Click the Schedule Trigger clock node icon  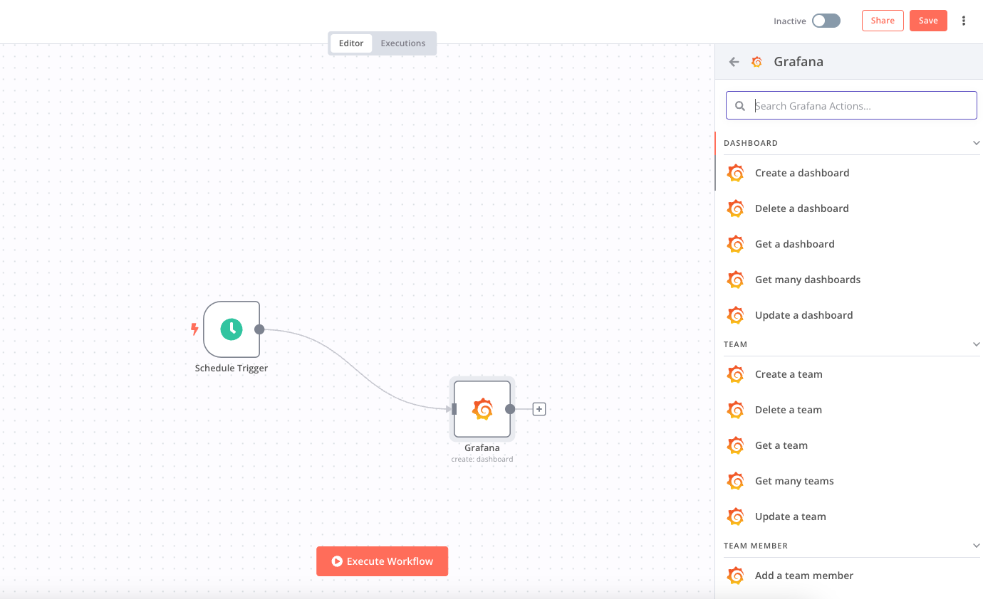(x=232, y=329)
